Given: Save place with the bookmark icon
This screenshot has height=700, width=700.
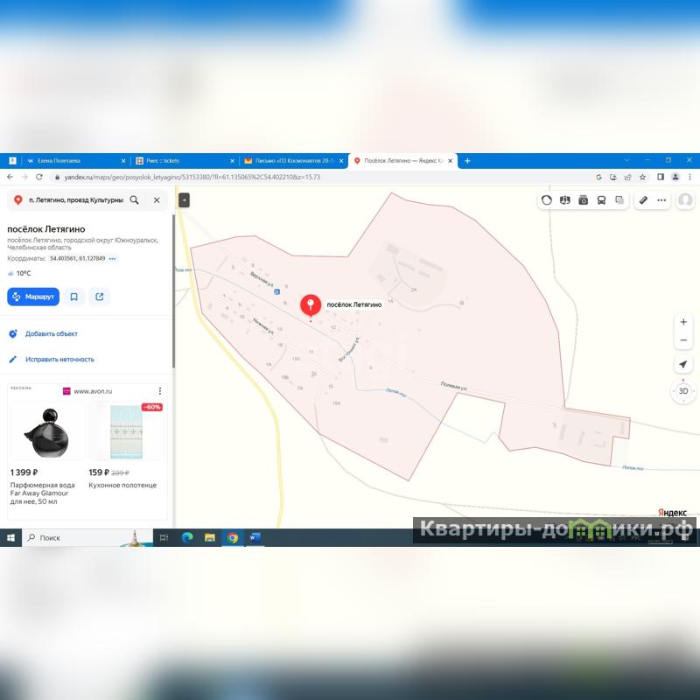Looking at the screenshot, I should click(74, 297).
